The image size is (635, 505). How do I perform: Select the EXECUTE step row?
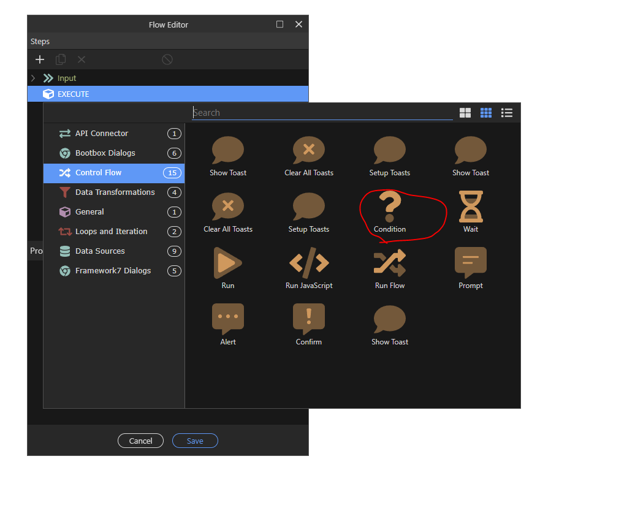(x=168, y=94)
